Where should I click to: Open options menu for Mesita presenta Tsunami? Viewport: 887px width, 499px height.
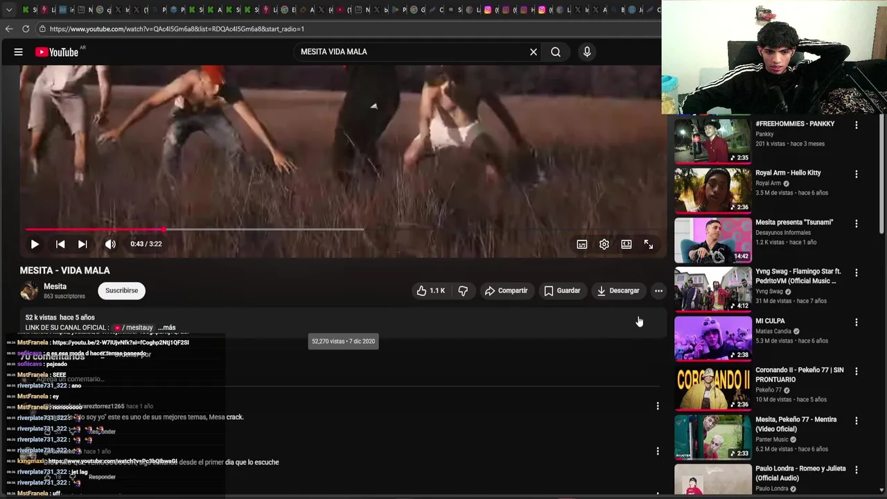point(856,224)
